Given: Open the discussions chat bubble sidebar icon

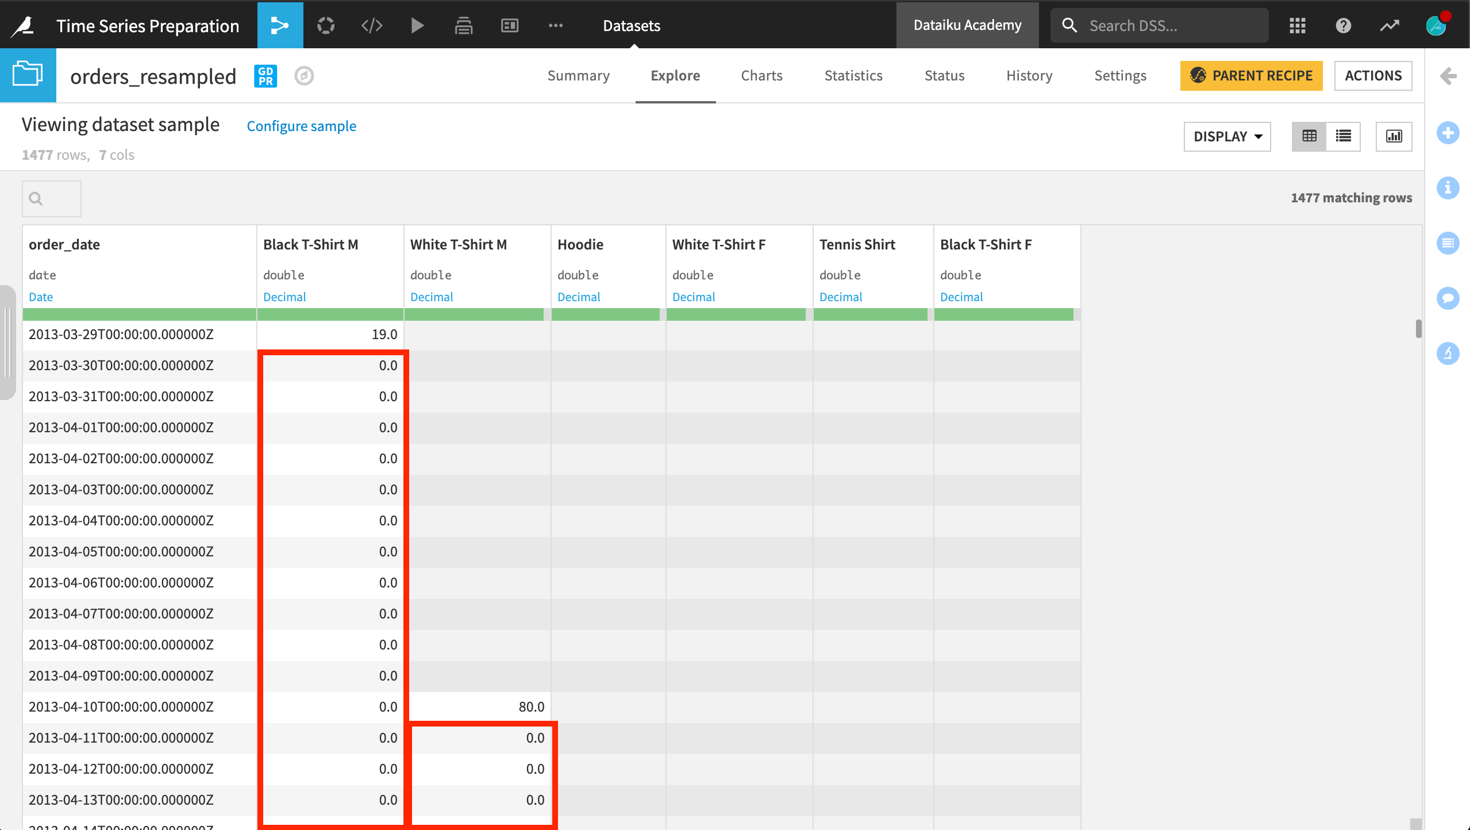Looking at the screenshot, I should point(1448,298).
